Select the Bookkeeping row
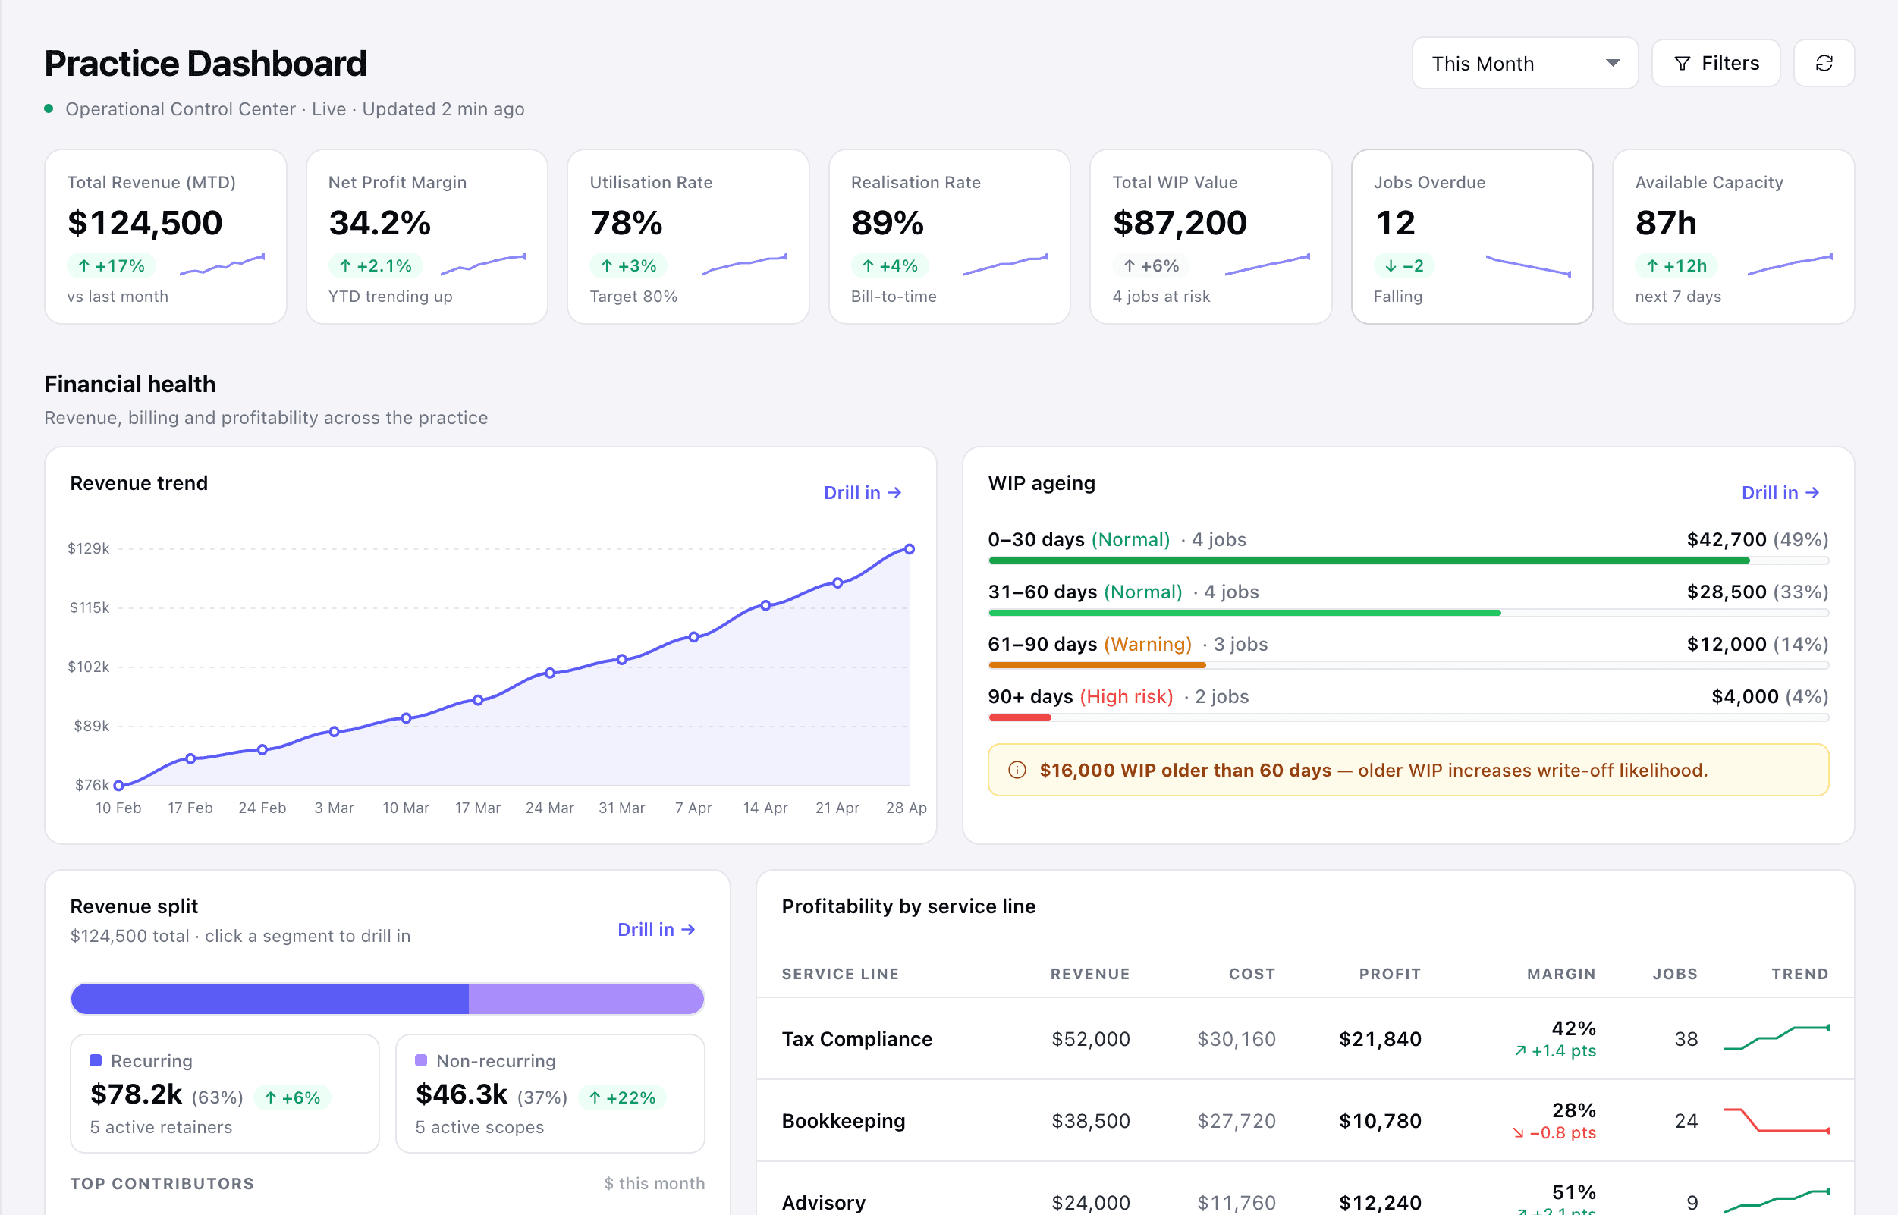Image resolution: width=1898 pixels, height=1215 pixels. (1306, 1121)
